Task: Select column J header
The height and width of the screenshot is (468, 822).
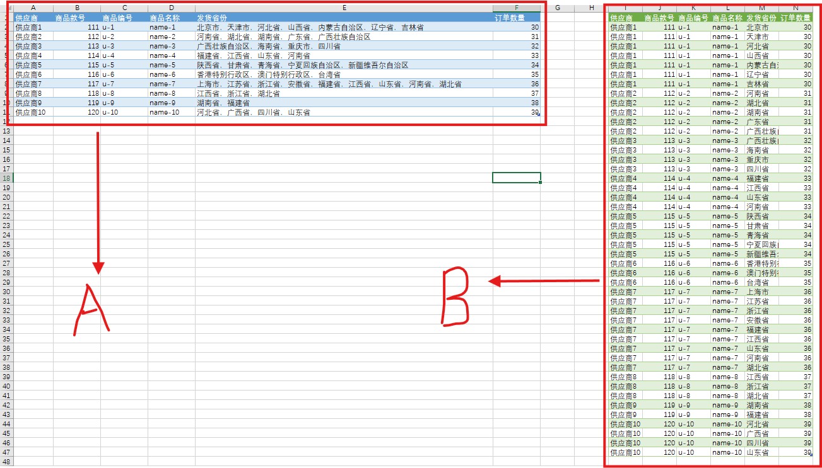Action: click(659, 8)
